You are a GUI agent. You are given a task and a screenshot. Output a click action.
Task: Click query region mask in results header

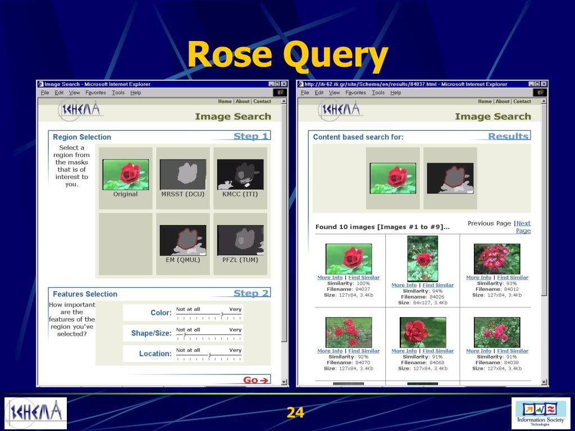point(450,178)
